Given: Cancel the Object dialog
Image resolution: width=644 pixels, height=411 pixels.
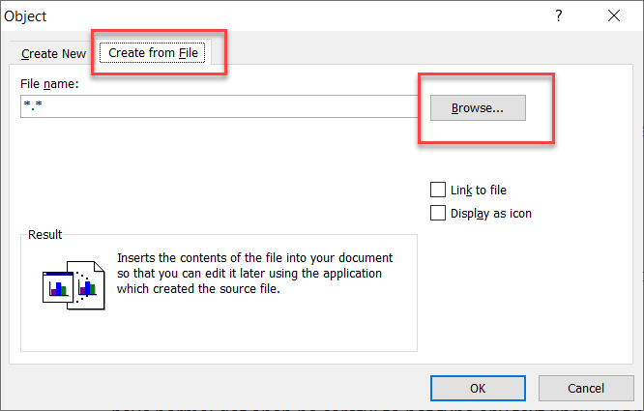Looking at the screenshot, I should pyautogui.click(x=586, y=388).
